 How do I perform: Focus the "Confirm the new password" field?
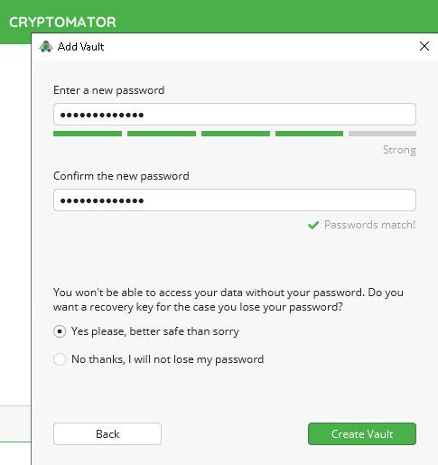tap(235, 200)
